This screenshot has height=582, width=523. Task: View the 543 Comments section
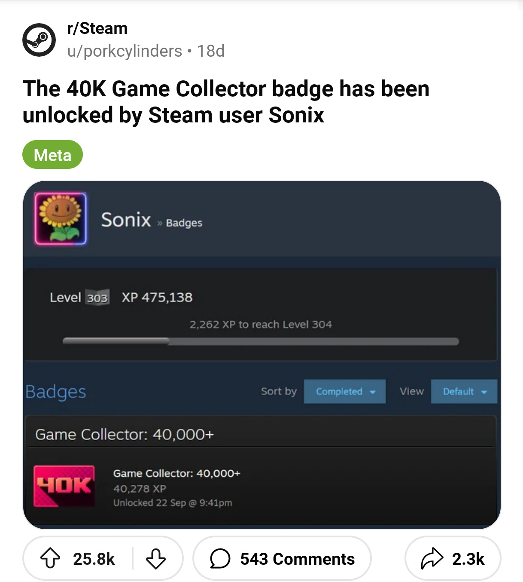coord(297,559)
